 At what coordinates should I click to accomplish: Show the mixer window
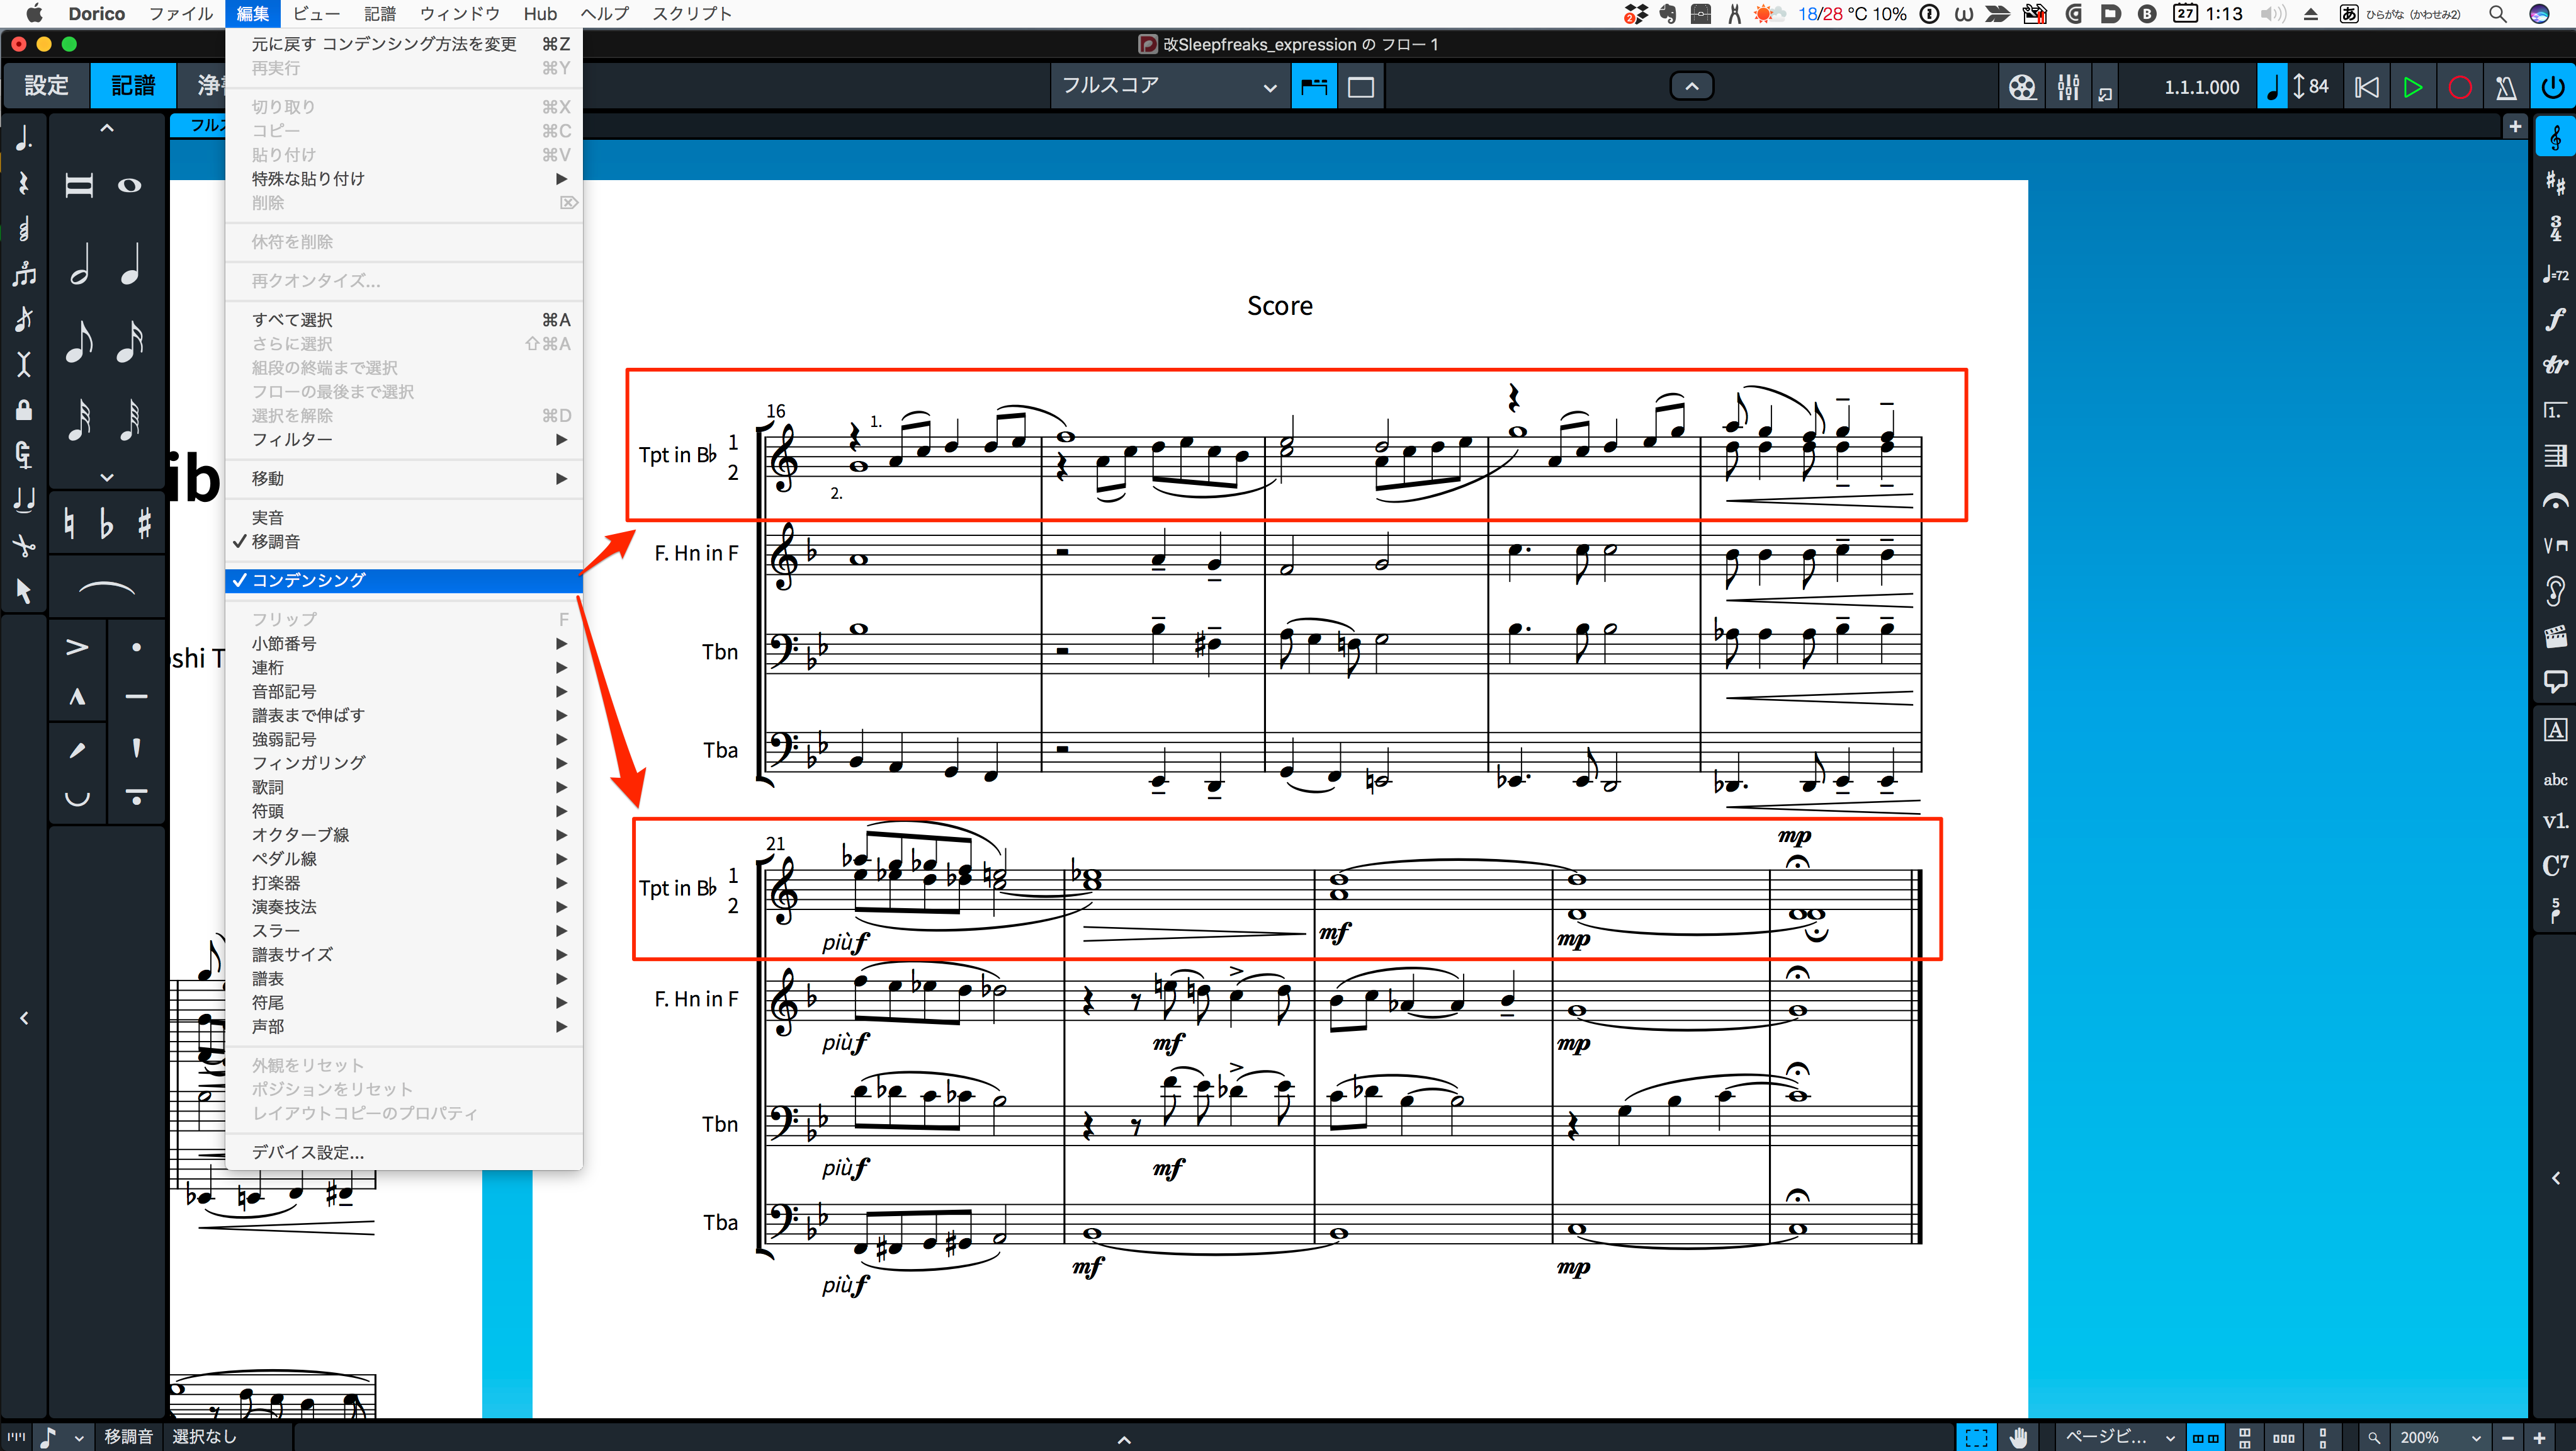[x=2068, y=87]
